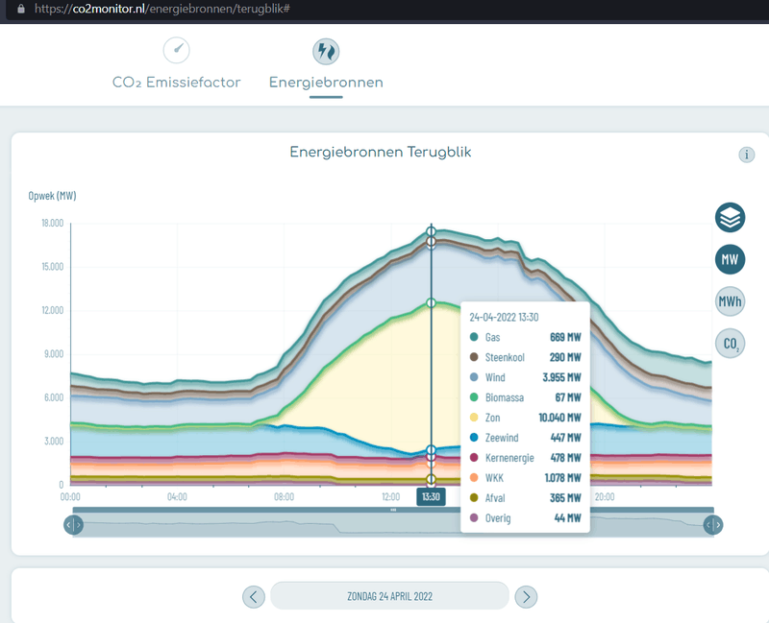Click the Zon data point on cursor line
This screenshot has height=623, width=769.
431,303
